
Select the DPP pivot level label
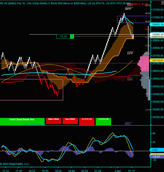[130, 53]
